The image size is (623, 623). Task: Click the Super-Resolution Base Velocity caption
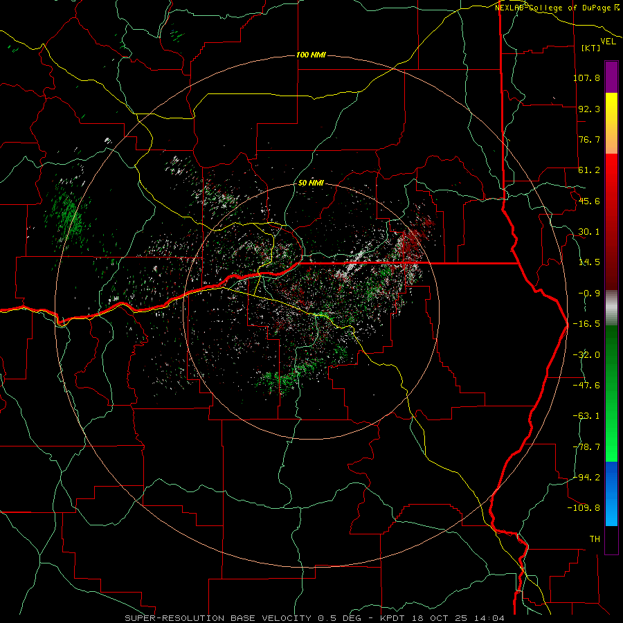pyautogui.click(x=314, y=618)
